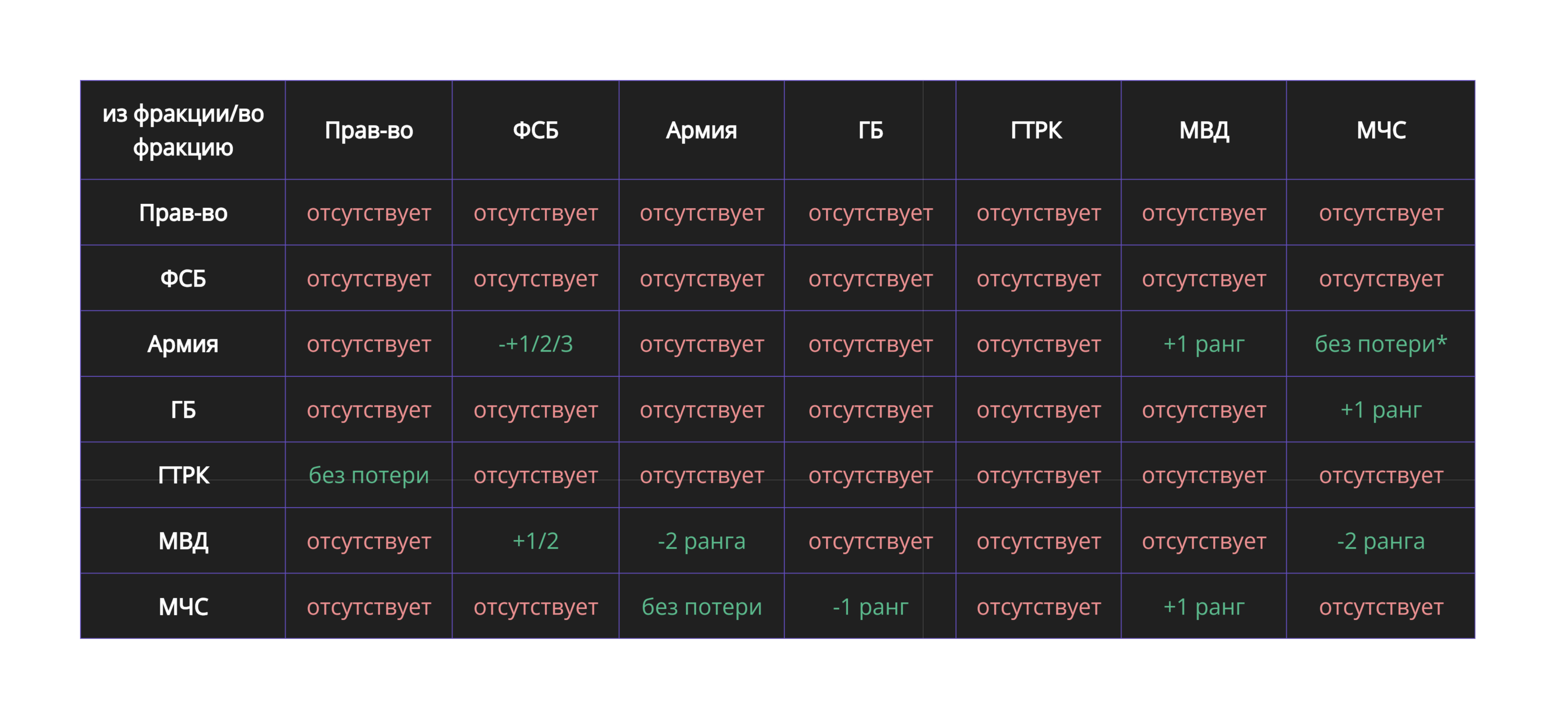Click the ФСБ row label
Screen dimensions: 1556x719
coord(183,279)
